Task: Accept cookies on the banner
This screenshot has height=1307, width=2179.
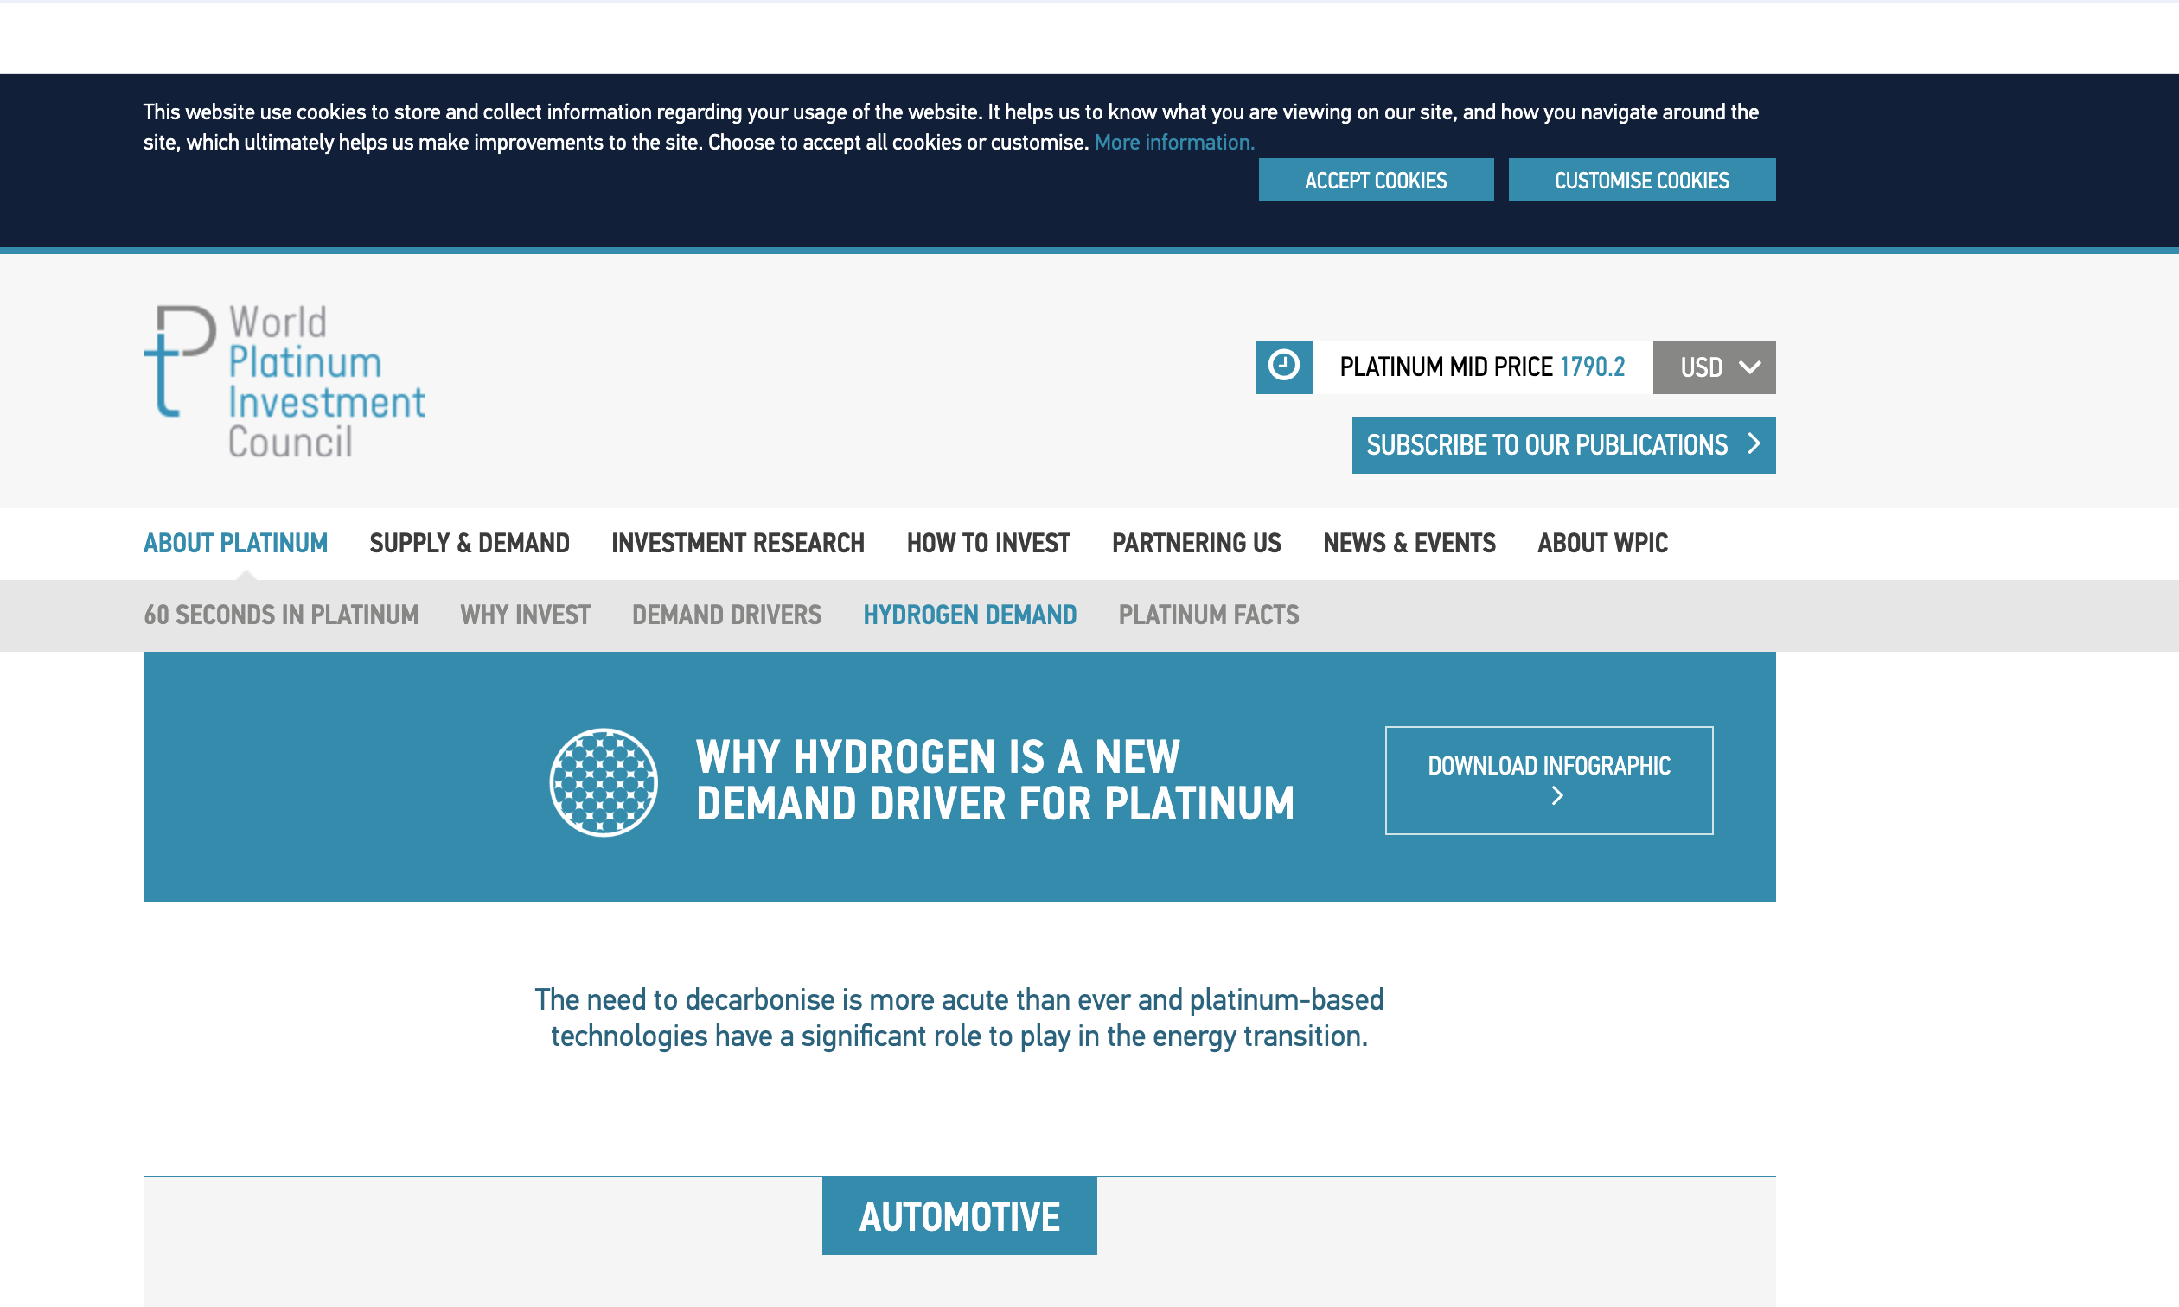Action: [x=1376, y=180]
